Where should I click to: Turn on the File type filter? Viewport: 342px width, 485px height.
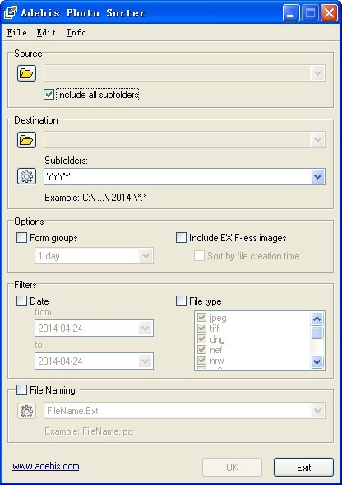[181, 301]
